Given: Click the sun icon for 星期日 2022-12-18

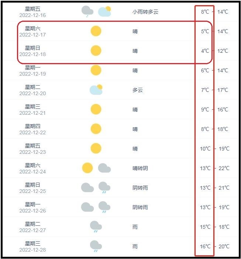Looking at the screenshot, I should pyautogui.click(x=96, y=51).
